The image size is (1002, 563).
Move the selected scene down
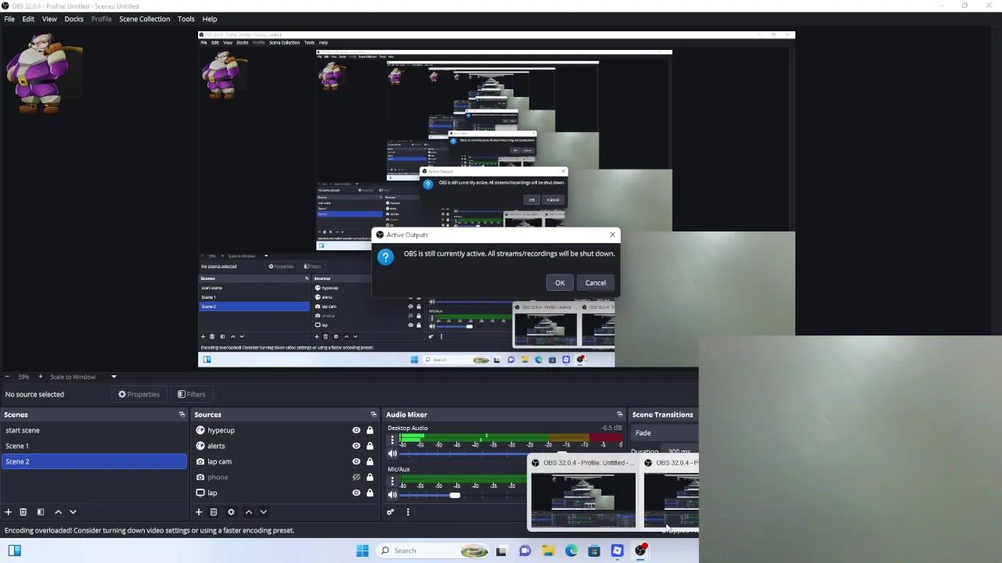point(73,512)
